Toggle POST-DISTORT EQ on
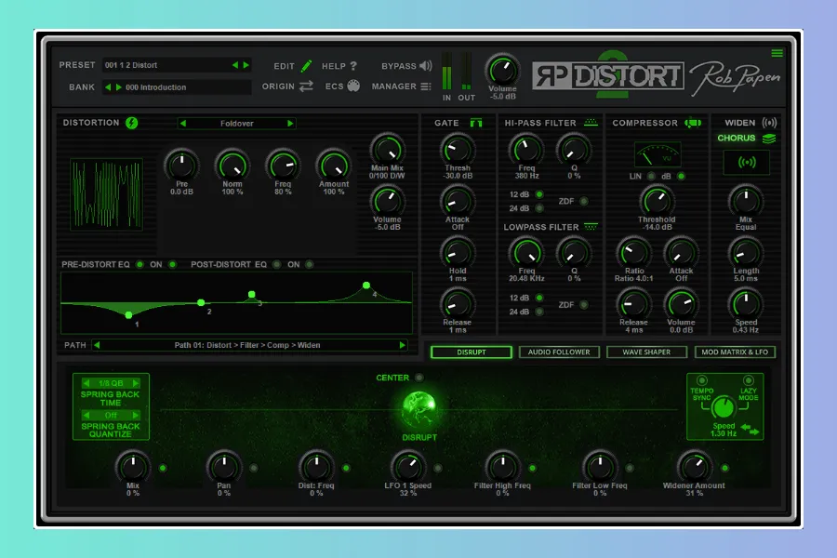 (276, 265)
